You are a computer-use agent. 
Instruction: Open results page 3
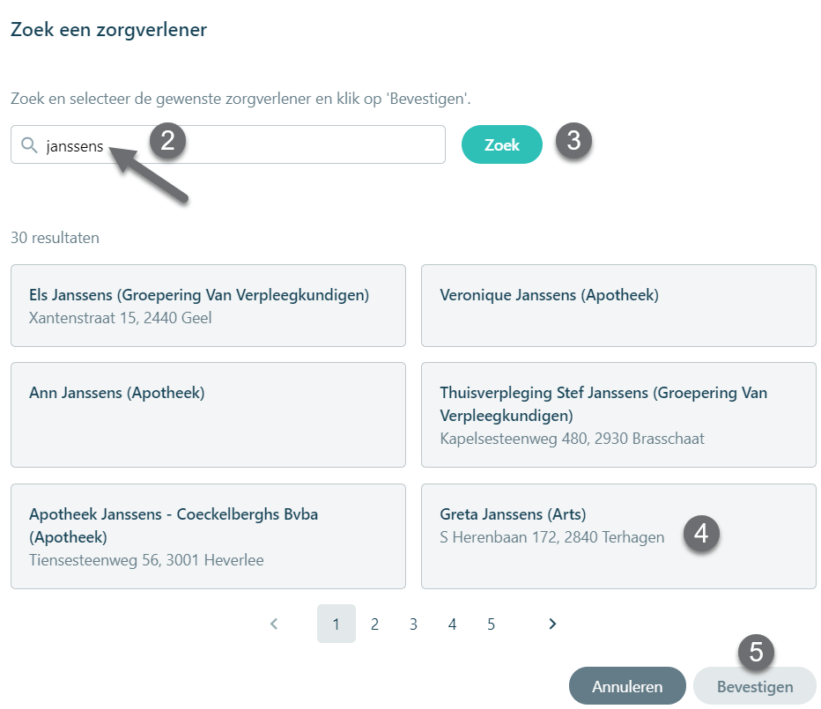click(414, 624)
